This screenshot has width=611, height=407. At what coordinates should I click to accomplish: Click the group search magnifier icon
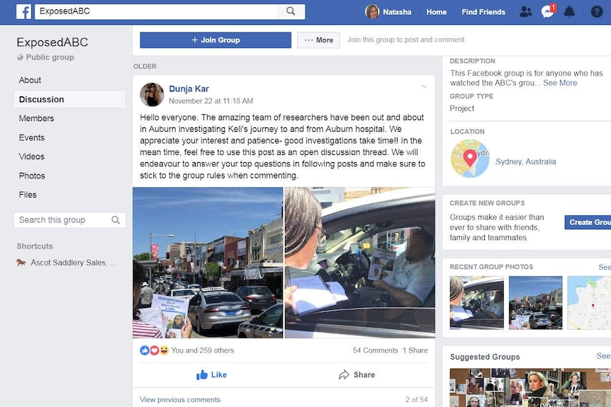pyautogui.click(x=116, y=220)
